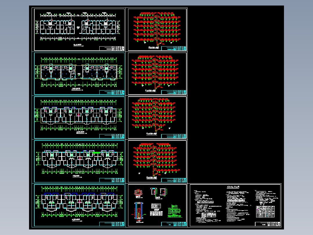Select the floor plan sheet with blue balcony outlines
The image size is (313, 235).
(79, 205)
